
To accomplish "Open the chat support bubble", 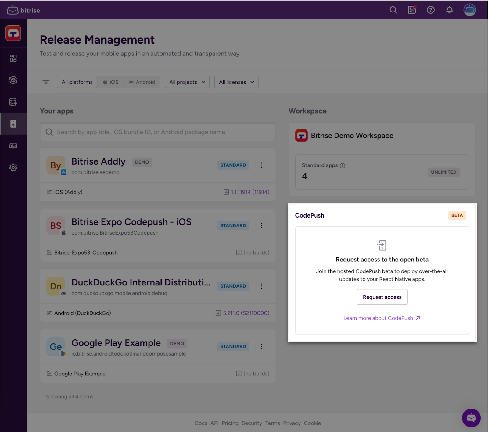I will coord(471,418).
